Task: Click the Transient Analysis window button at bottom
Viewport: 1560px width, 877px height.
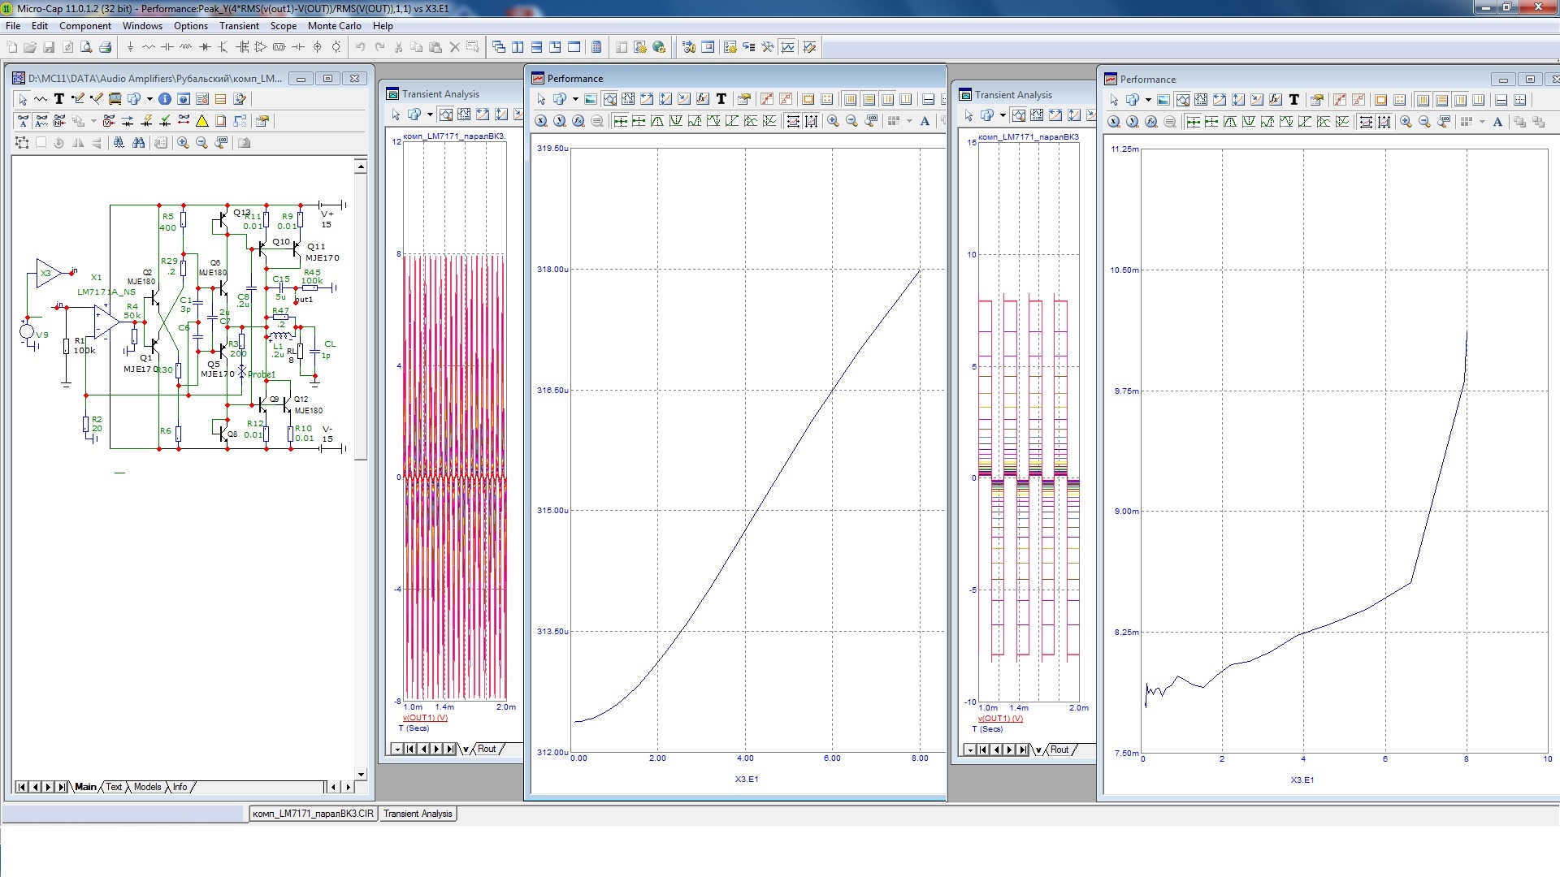Action: pos(418,814)
